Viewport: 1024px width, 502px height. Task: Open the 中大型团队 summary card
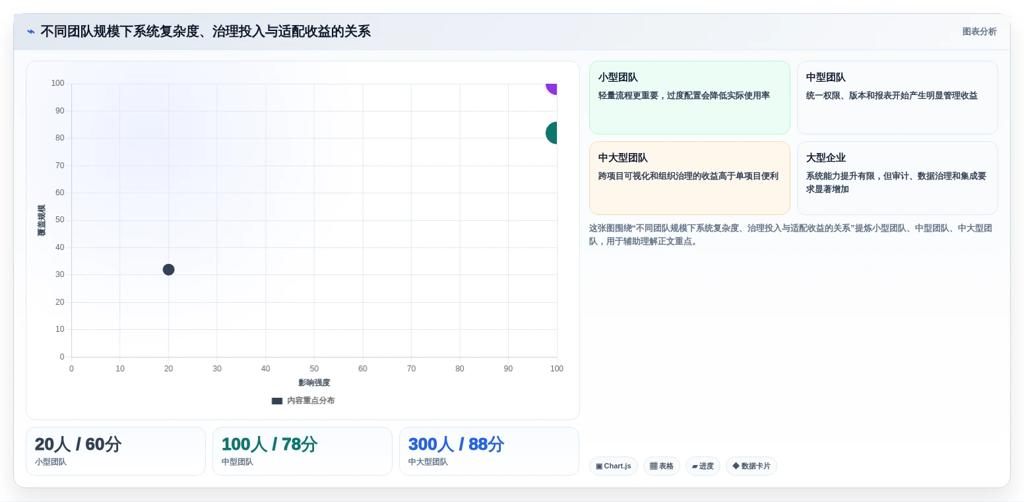689,178
